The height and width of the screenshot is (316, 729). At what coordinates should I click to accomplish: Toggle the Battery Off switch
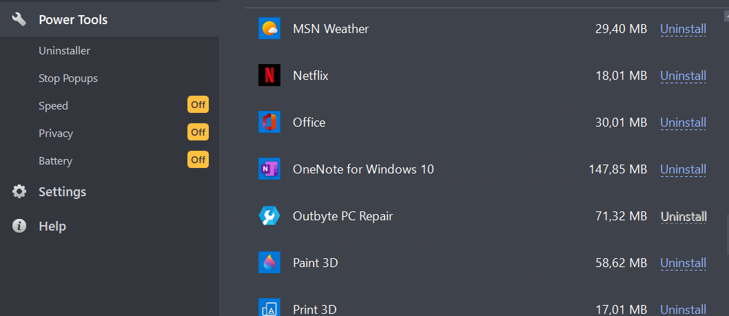(x=198, y=160)
